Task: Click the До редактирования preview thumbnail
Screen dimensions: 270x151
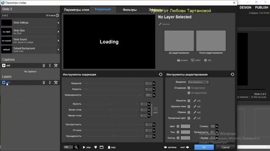Action: point(179,41)
